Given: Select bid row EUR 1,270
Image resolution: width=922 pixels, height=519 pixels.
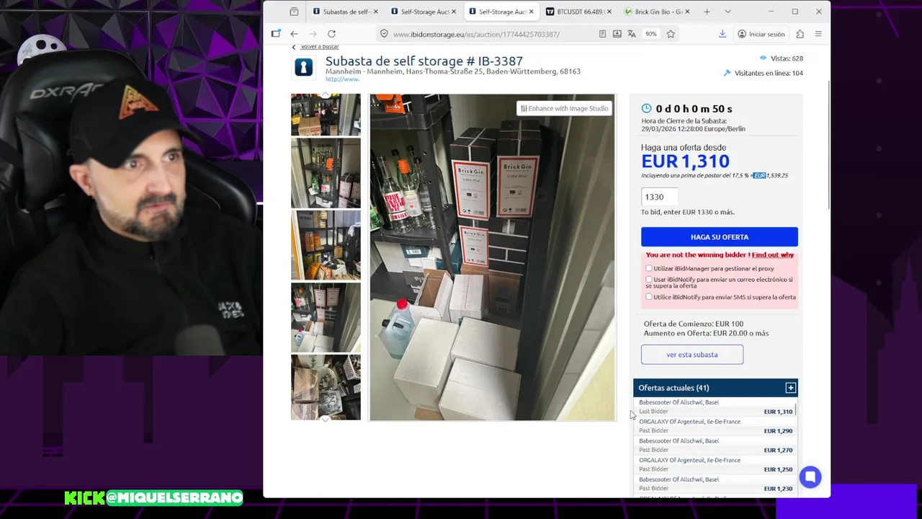Looking at the screenshot, I should pos(715,445).
